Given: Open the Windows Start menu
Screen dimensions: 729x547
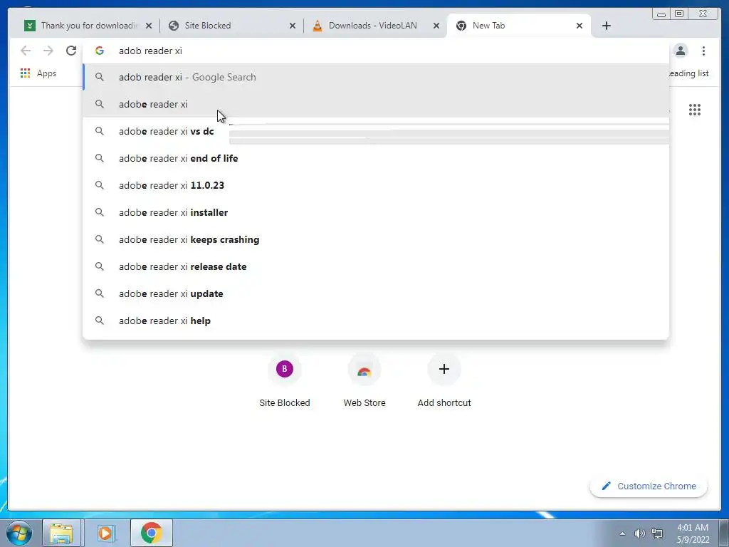Looking at the screenshot, I should 19,533.
